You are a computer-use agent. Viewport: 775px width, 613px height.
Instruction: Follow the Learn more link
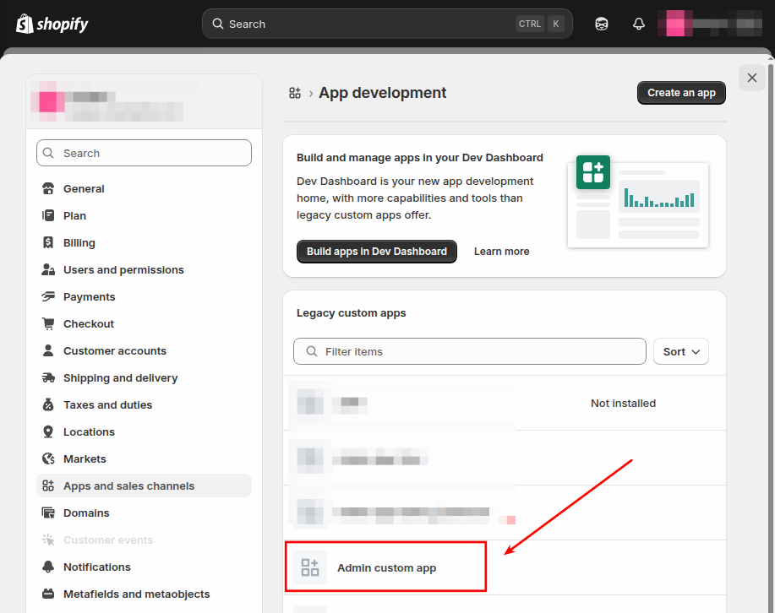point(501,252)
